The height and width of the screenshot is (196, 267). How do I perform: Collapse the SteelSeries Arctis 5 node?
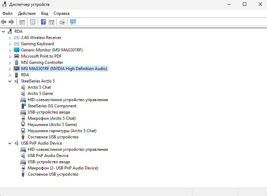(10, 81)
